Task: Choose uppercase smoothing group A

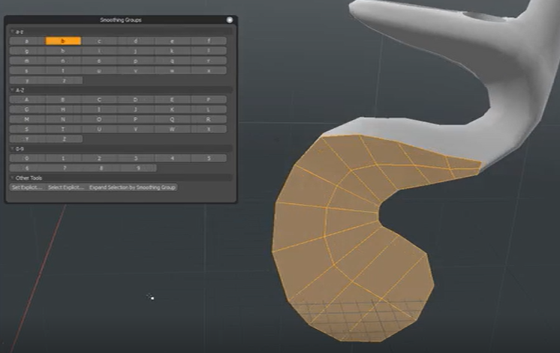Action: coord(27,100)
